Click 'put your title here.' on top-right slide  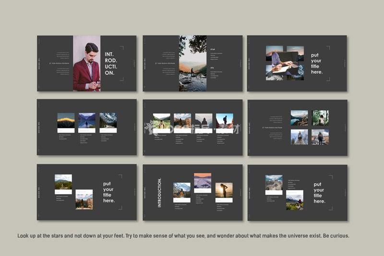[317, 64]
